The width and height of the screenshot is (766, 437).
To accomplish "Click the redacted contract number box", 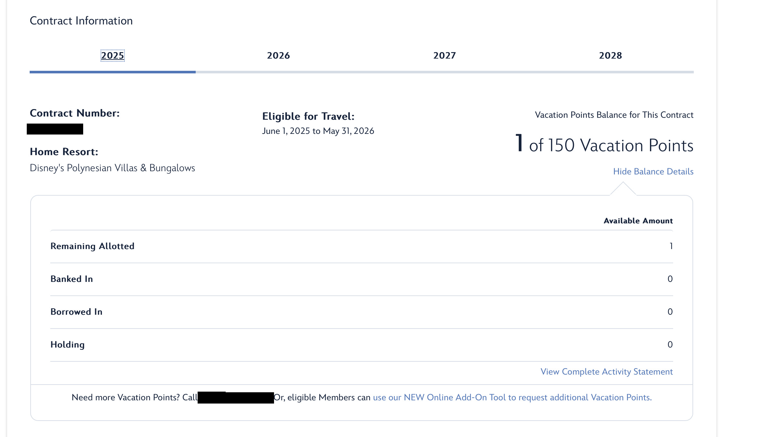I will 55,129.
